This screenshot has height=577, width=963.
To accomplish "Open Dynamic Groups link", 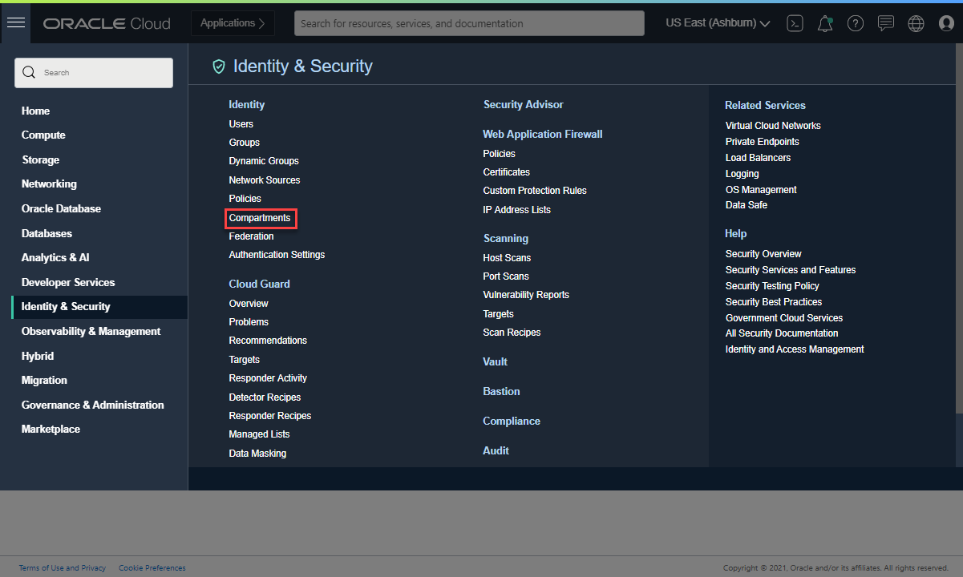I will tap(264, 161).
